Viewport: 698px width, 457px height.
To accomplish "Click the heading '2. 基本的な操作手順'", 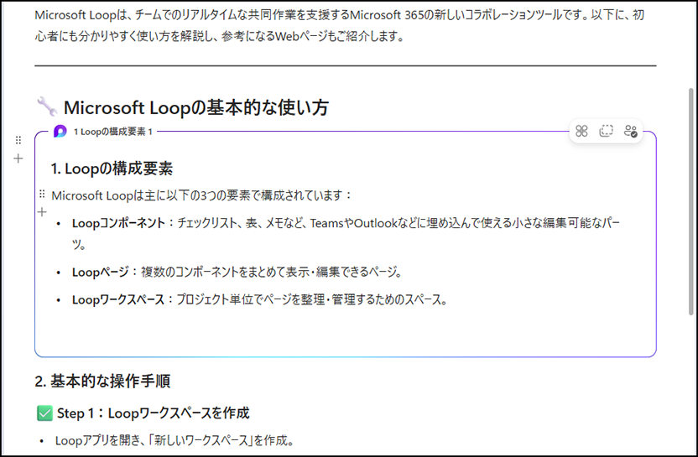I will 102,381.
